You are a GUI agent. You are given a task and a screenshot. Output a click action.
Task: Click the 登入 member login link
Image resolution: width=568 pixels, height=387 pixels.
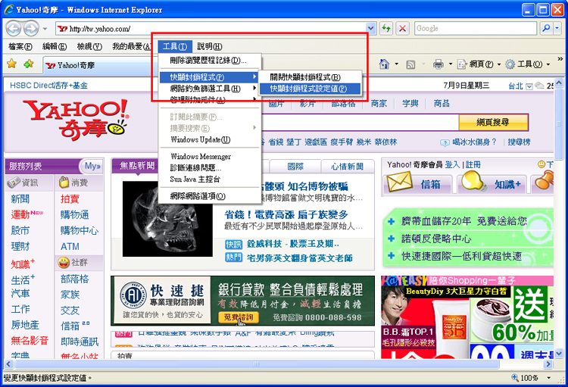tap(452, 165)
